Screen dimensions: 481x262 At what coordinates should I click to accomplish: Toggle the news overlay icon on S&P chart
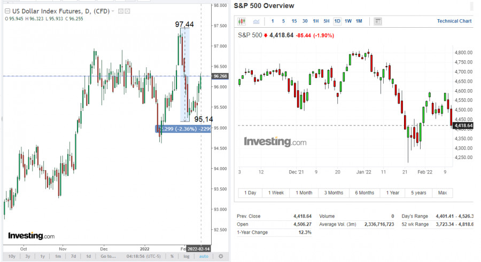(x=378, y=21)
